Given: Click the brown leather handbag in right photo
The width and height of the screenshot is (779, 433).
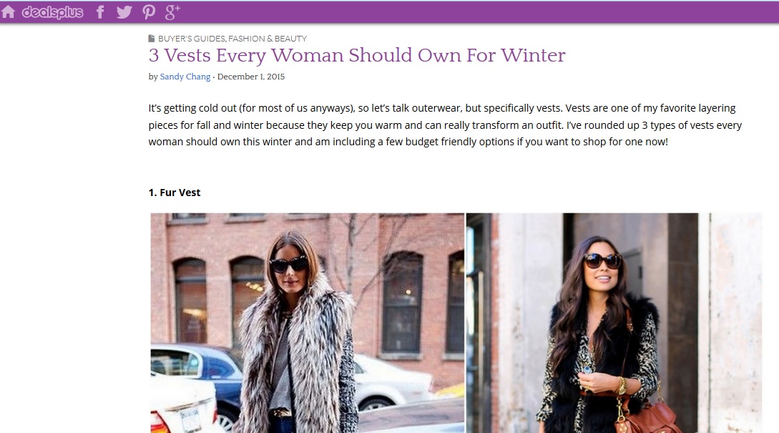Looking at the screenshot, I should coord(648,417).
